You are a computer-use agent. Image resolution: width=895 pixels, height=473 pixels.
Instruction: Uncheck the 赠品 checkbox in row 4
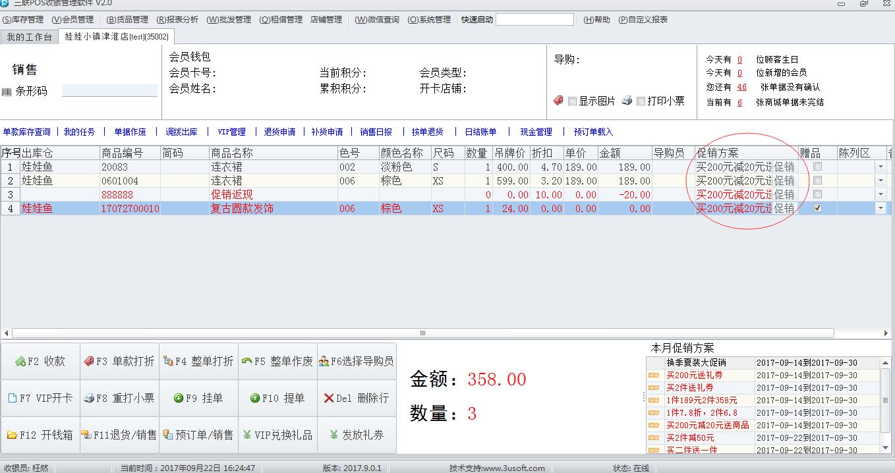click(817, 208)
